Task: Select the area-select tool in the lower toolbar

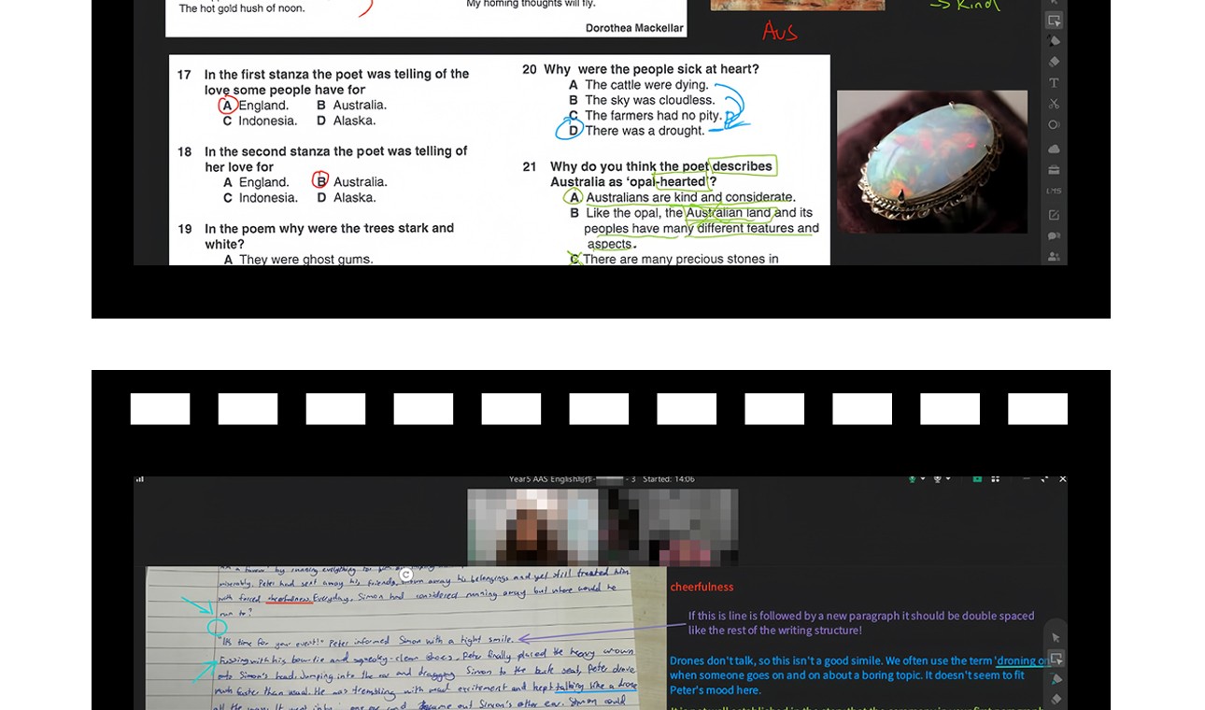Action: (1056, 659)
